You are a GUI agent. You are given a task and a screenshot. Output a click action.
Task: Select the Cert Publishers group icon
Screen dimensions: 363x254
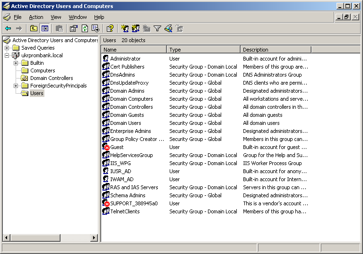[106, 67]
